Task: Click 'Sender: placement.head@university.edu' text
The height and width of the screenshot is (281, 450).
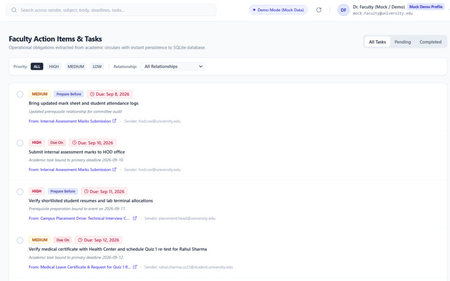Action: (180, 219)
